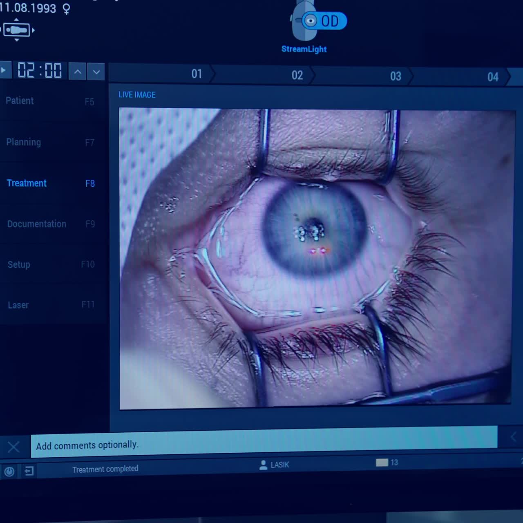523x523 pixels.
Task: Click the 'Add comments optionally.' field
Action: coord(264,442)
